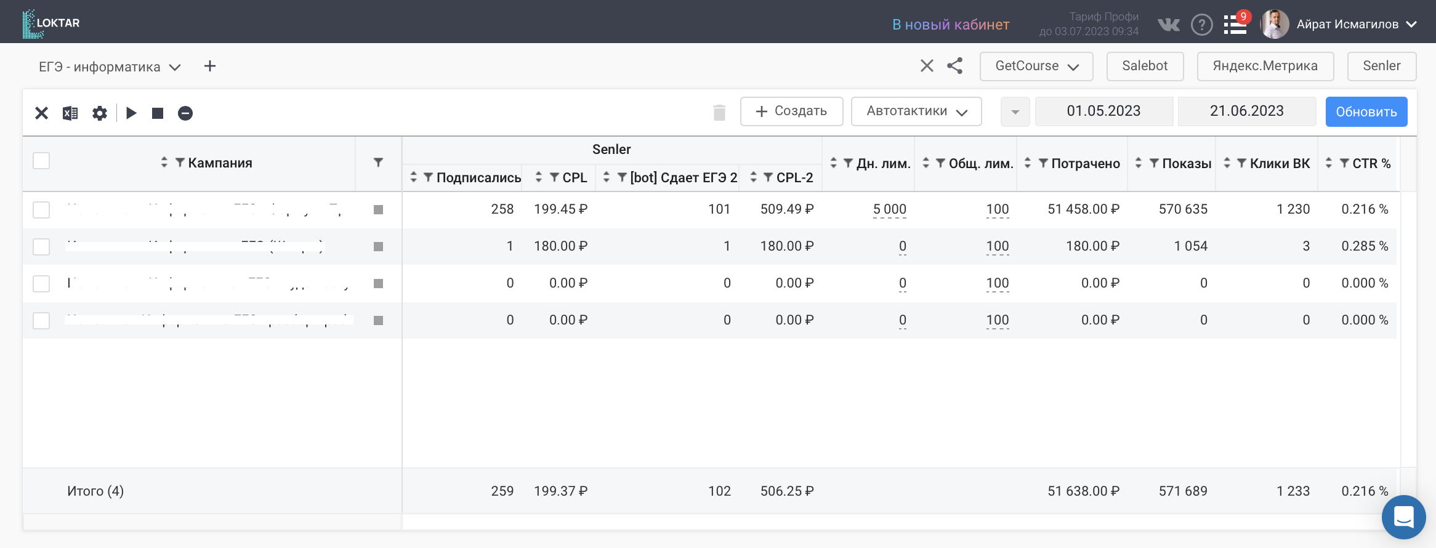The width and height of the screenshot is (1436, 548).
Task: Tick the third campaign row checkbox
Action: (41, 284)
